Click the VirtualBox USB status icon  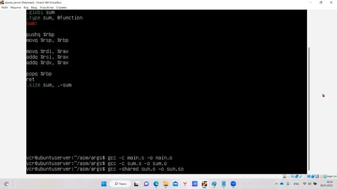(x=301, y=176)
